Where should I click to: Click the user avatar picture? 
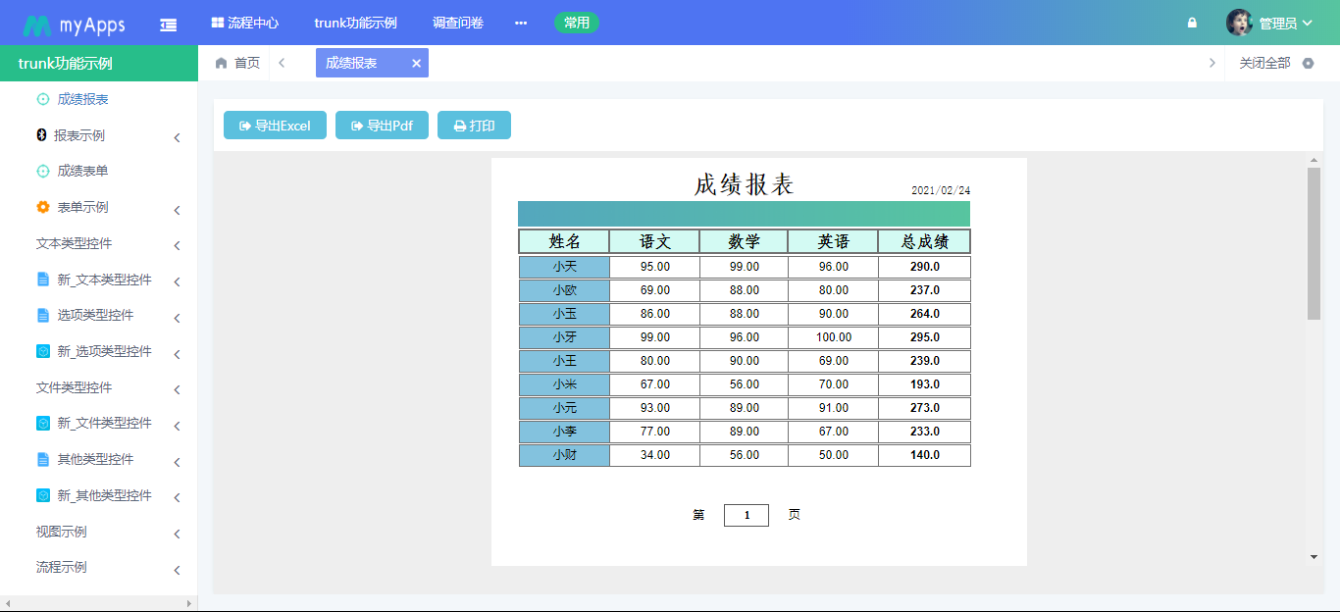click(x=1239, y=23)
